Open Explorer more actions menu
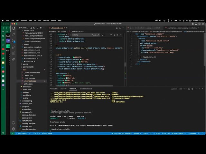The height and width of the screenshot is (154, 206). (x=44, y=28)
